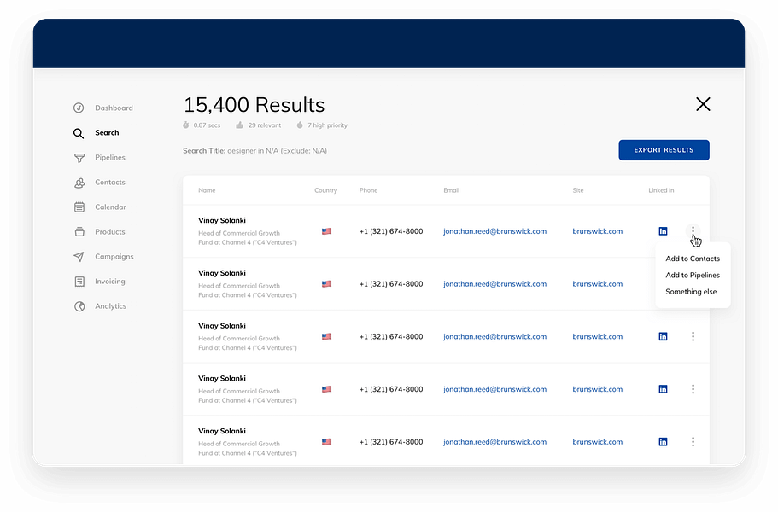778x512 pixels.
Task: Click the Phone column header
Action: point(368,190)
